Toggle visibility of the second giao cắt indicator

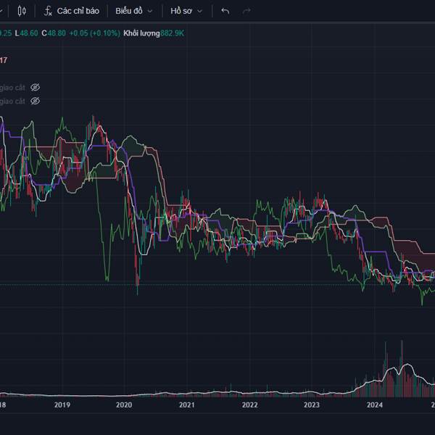pos(35,101)
